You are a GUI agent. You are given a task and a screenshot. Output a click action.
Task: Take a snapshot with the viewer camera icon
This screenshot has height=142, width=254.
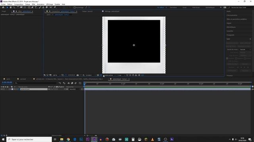78,75
